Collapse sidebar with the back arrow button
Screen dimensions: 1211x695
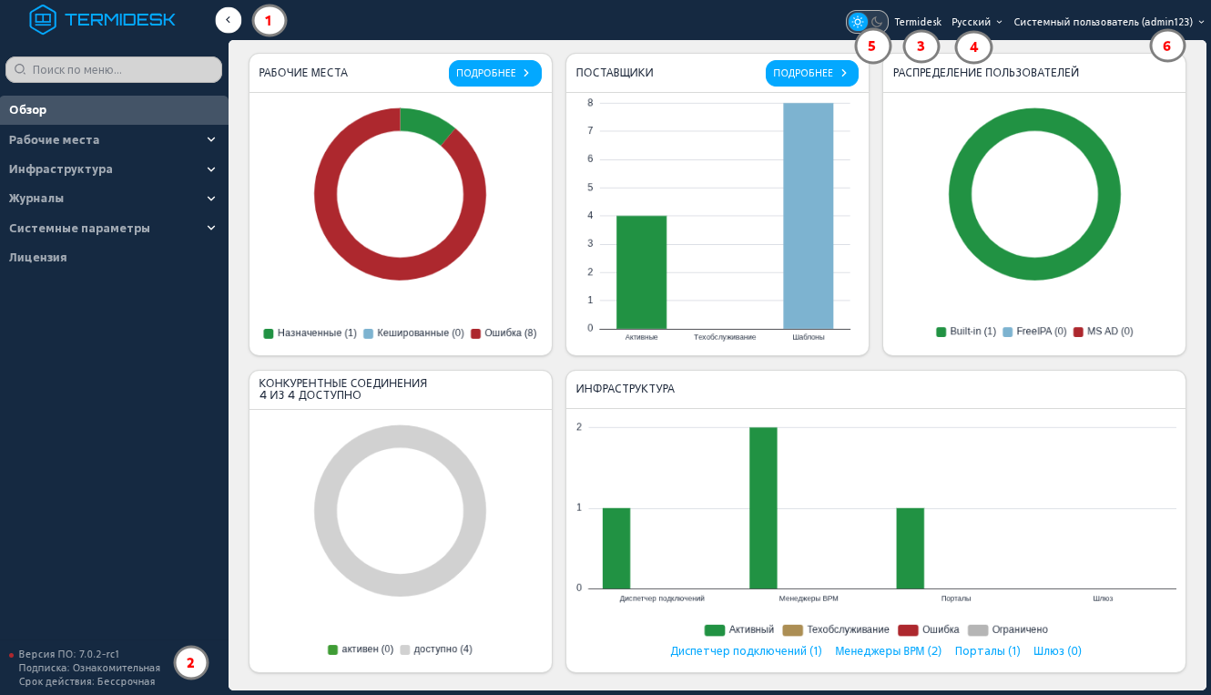[x=228, y=20]
